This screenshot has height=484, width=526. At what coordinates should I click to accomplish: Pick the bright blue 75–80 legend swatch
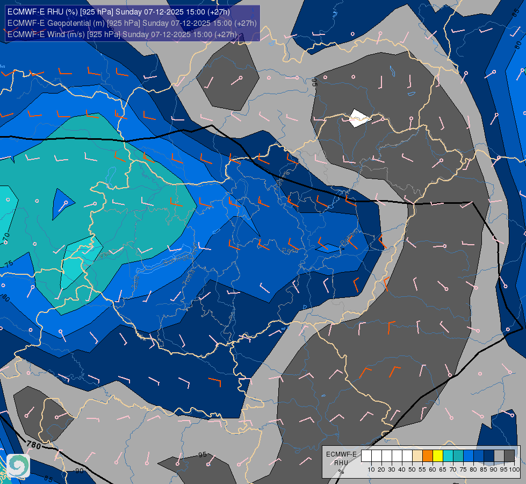coord(469,456)
